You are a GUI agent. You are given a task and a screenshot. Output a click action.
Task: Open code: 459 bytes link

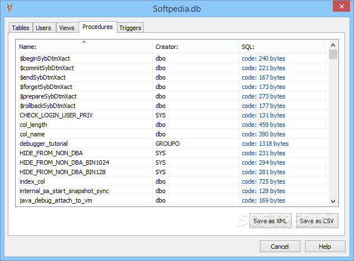tap(263, 125)
